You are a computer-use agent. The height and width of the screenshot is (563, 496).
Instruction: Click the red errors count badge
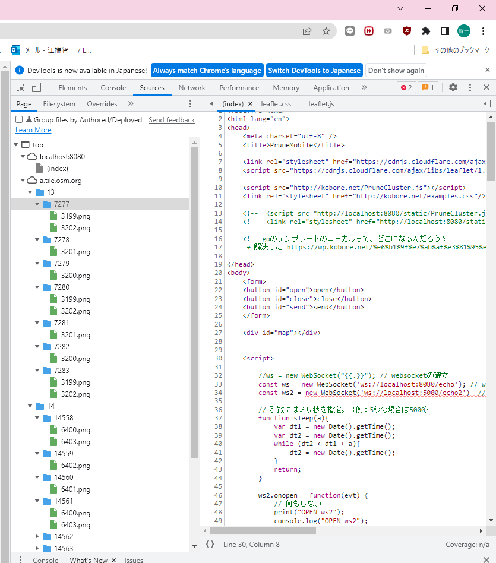click(406, 87)
